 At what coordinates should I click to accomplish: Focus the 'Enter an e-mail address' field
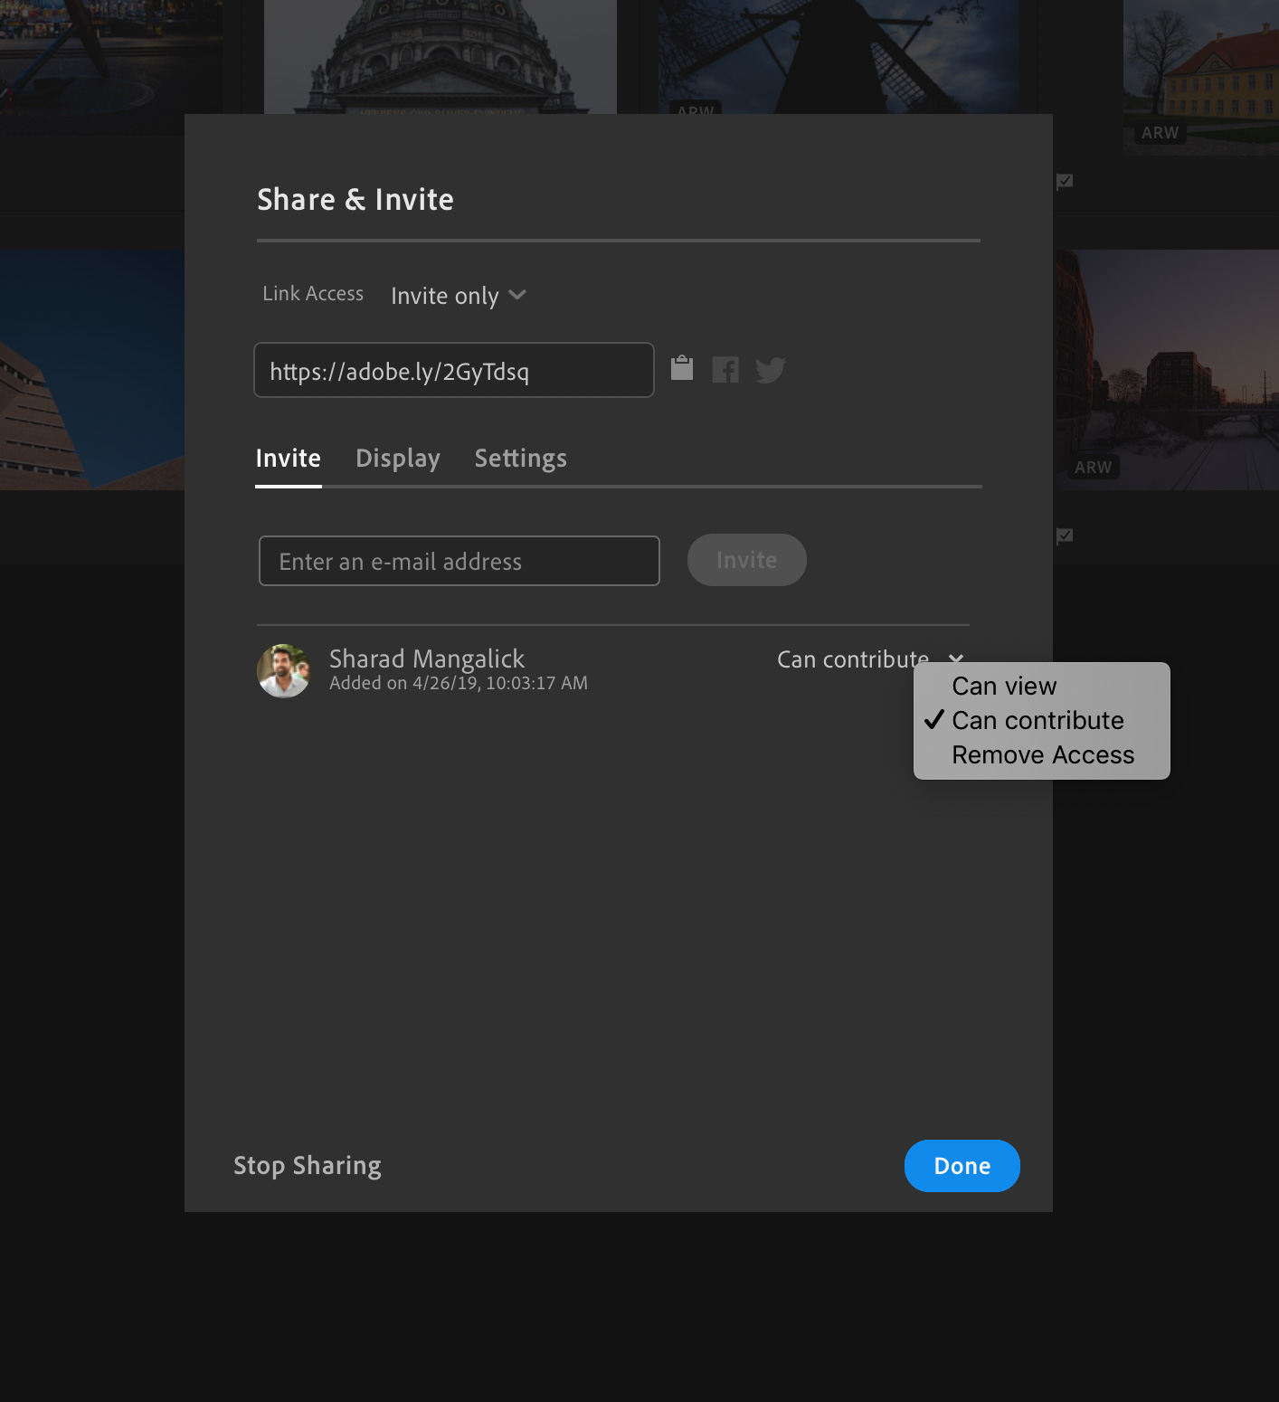pos(459,562)
